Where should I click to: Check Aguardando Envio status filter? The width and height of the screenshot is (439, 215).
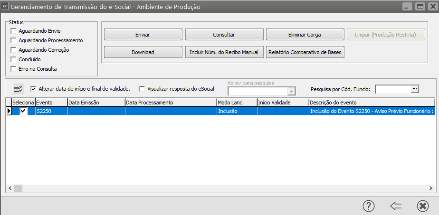click(x=13, y=31)
